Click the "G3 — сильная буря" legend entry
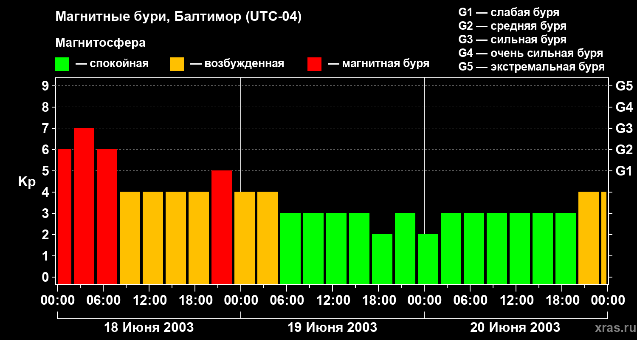This screenshot has height=340, width=637. 512,40
